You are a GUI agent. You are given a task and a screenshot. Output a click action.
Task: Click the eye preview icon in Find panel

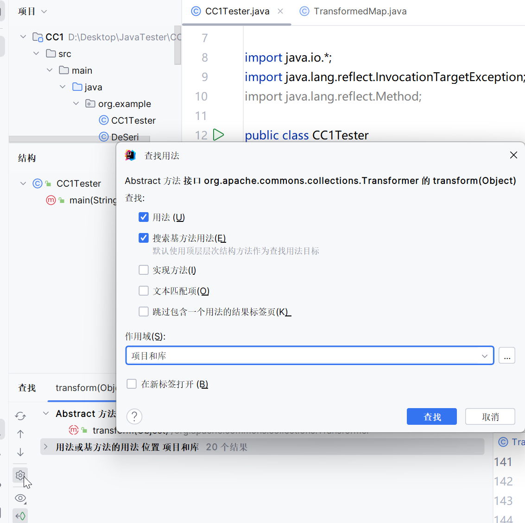[20, 498]
